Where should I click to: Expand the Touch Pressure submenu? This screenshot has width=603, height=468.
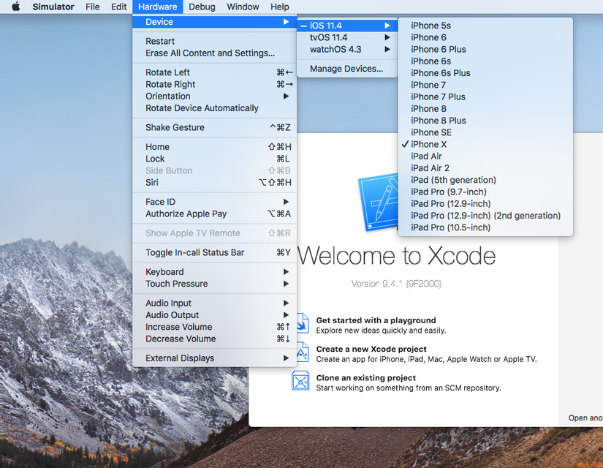(215, 284)
